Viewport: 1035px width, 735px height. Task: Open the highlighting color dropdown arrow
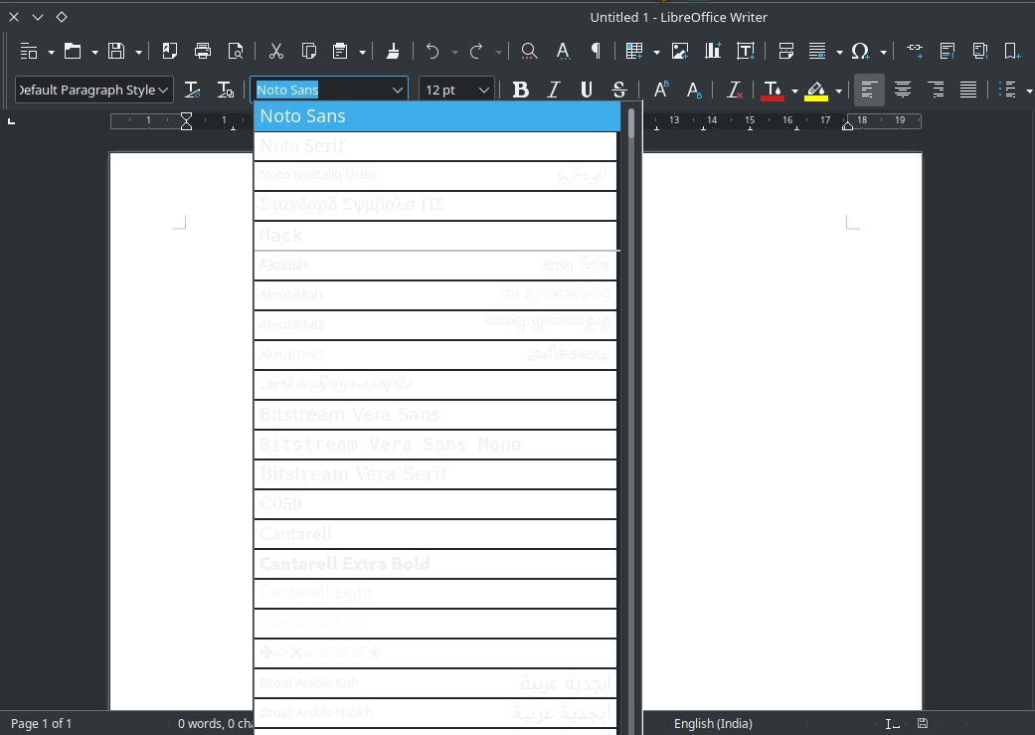(x=840, y=90)
